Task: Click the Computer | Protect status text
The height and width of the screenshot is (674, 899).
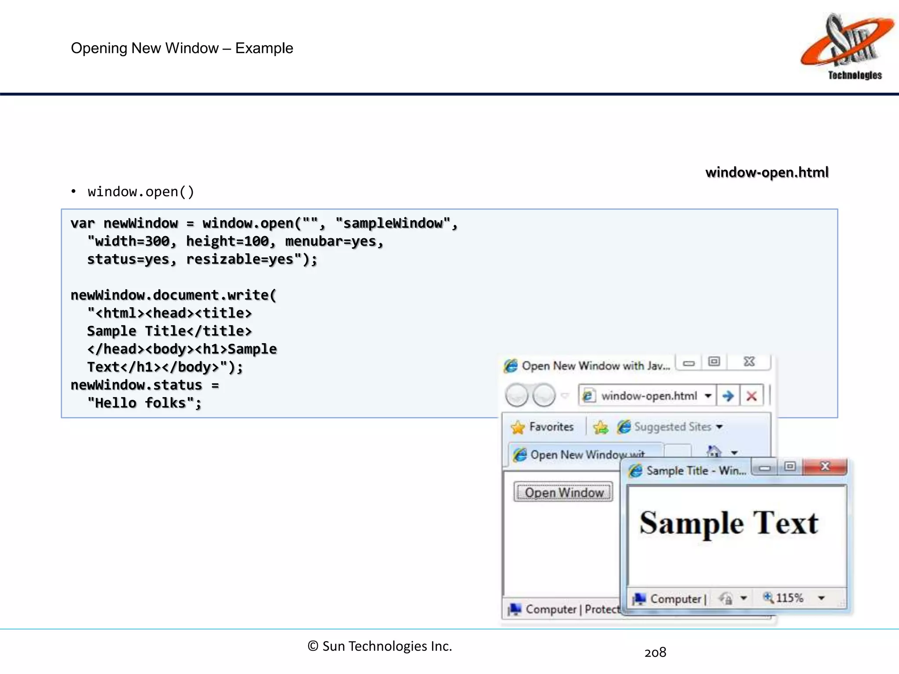Action: coord(573,609)
